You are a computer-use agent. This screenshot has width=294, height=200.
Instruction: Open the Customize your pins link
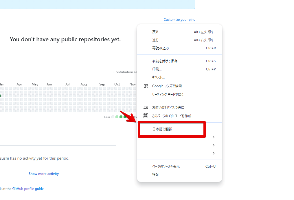coord(179,19)
